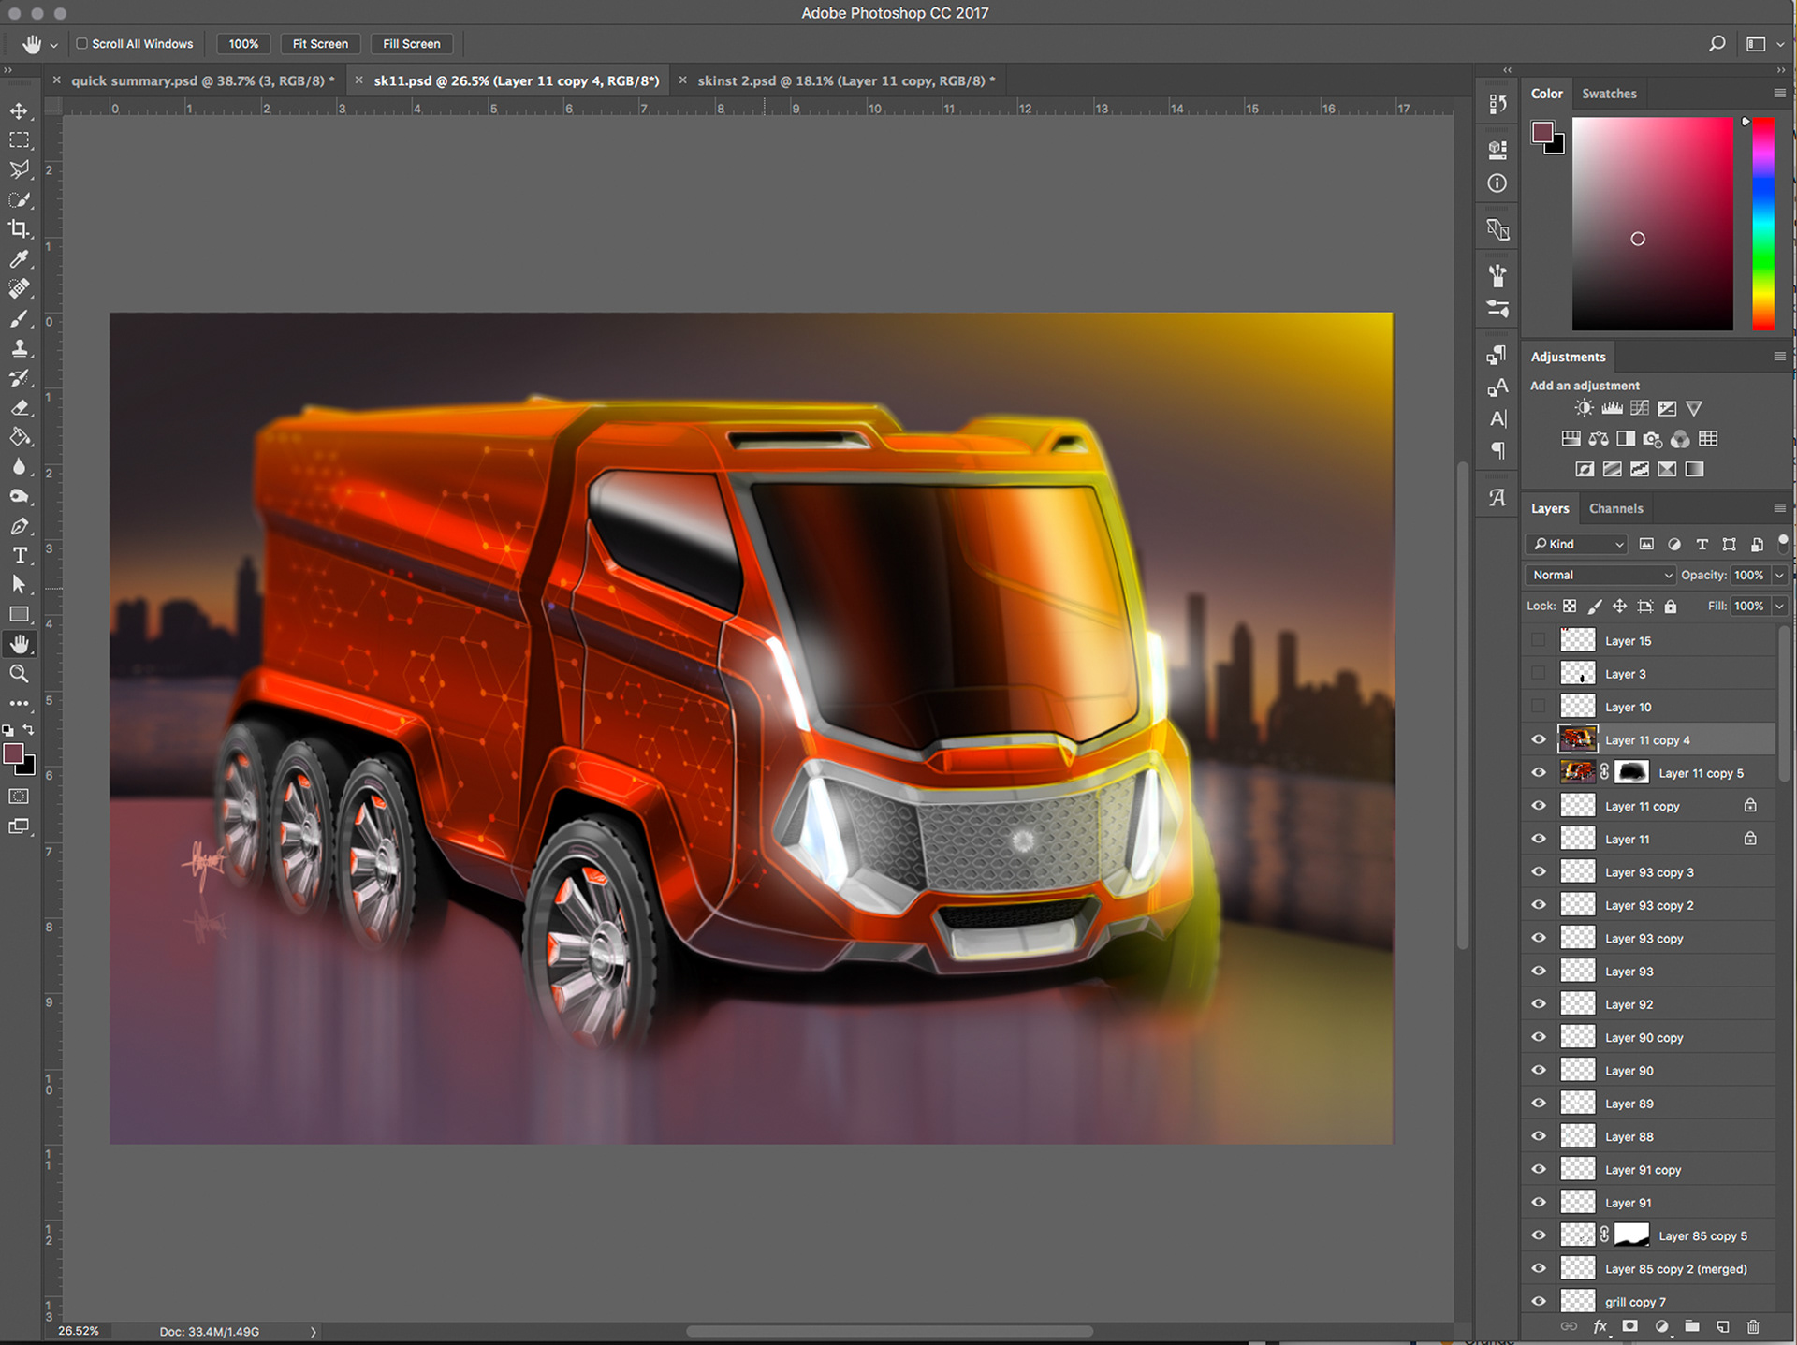Click the Fill Screen button

[x=411, y=44]
